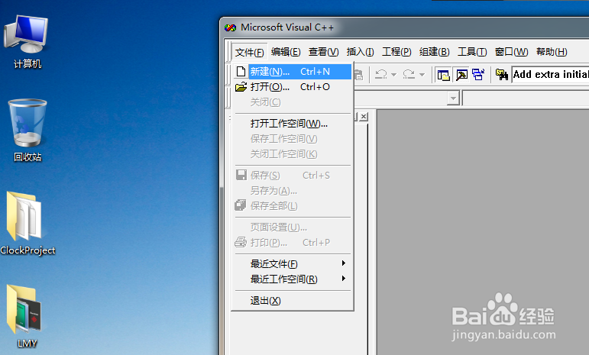Open the 插入(I) menu
This screenshot has width=589, height=355.
tap(360, 52)
